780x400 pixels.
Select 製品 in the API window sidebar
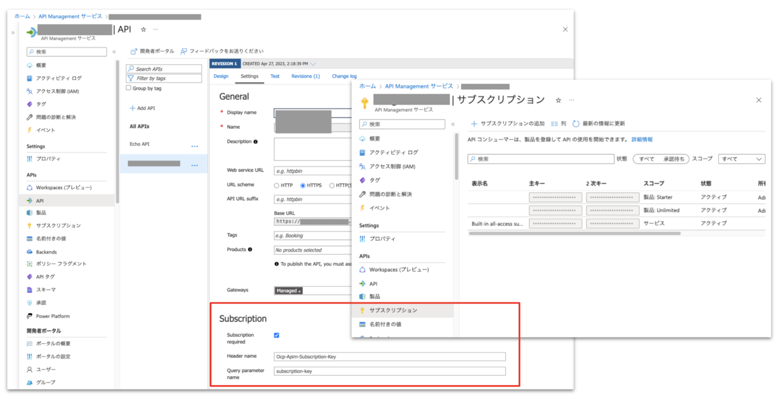click(41, 213)
